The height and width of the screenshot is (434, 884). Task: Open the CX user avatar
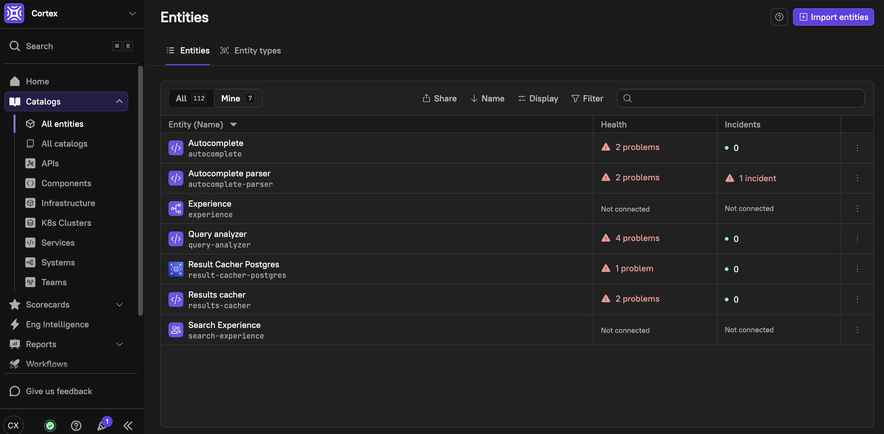[x=13, y=425]
